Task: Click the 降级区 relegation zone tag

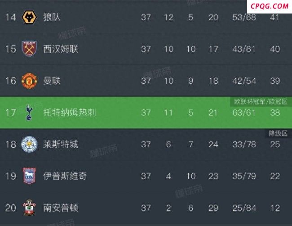Action: [278, 133]
